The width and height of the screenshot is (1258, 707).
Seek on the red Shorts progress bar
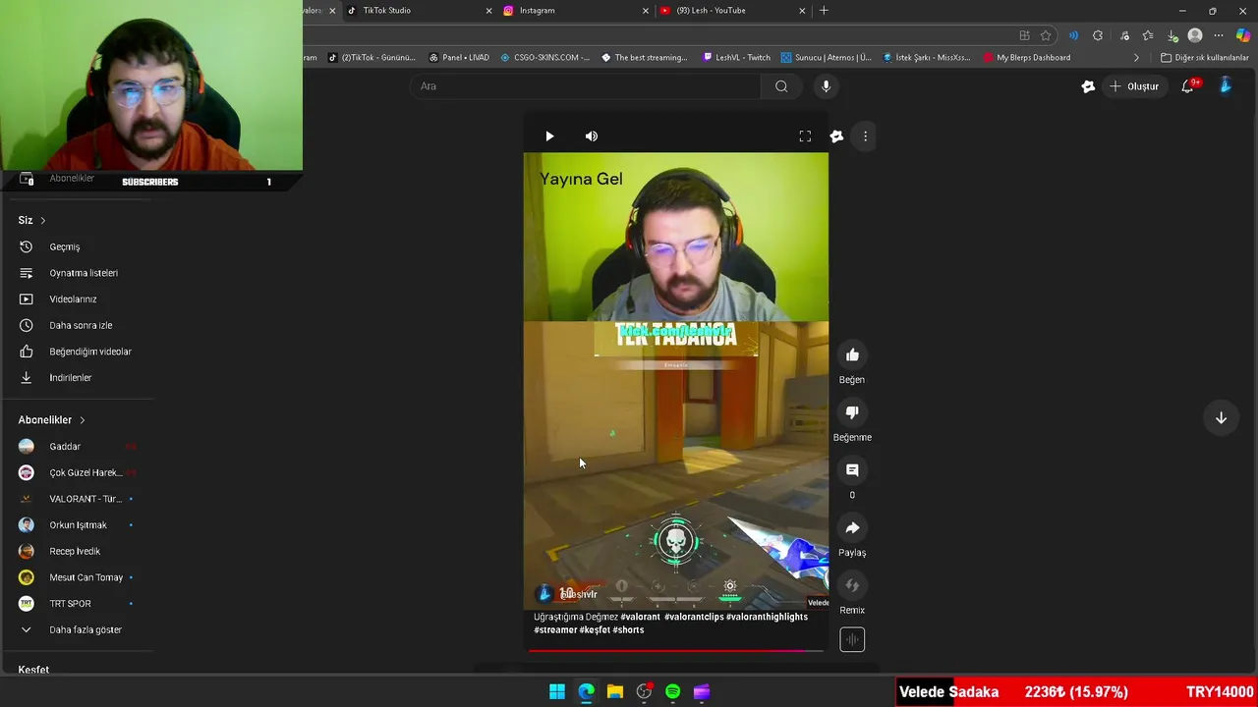tap(676, 650)
